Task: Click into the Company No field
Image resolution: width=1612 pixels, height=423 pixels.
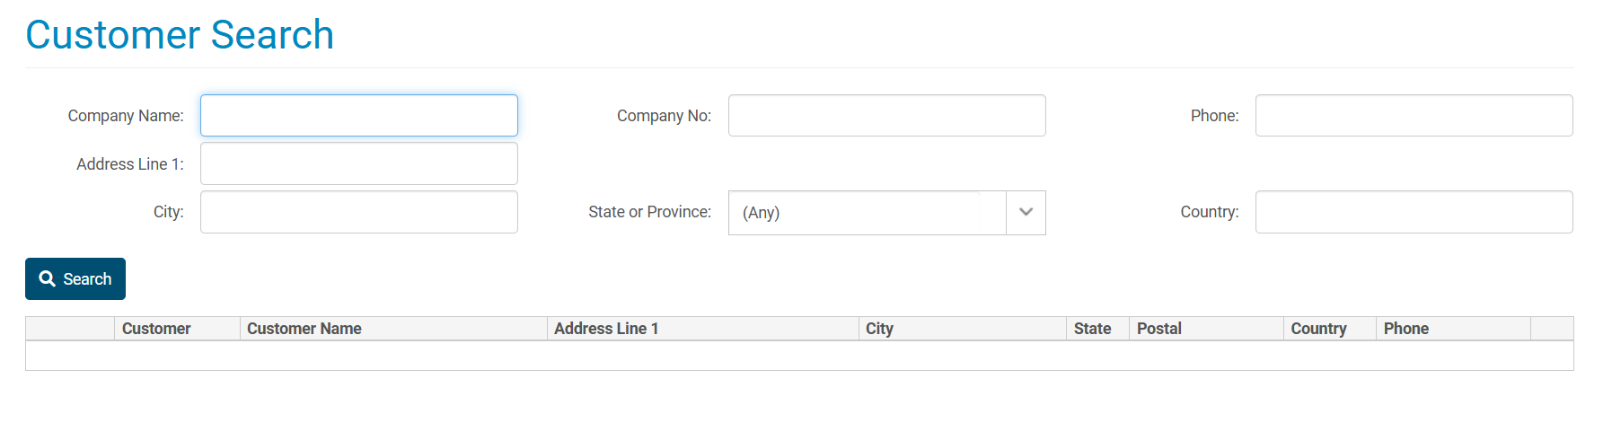Action: tap(887, 116)
